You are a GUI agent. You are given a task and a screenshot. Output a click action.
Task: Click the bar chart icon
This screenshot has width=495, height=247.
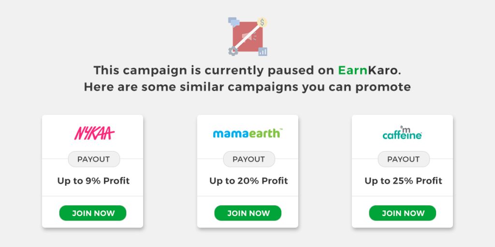[x=262, y=52]
